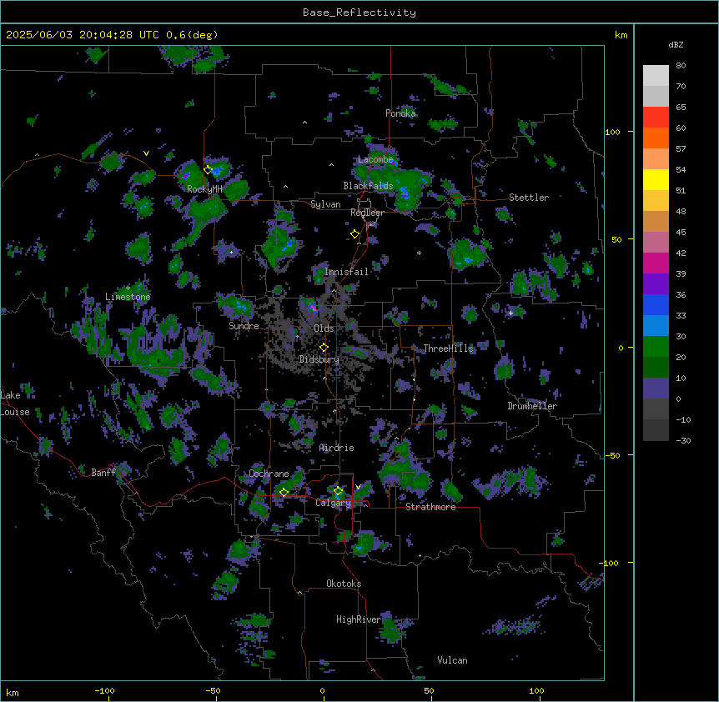Click the Vulcan label
The image size is (719, 702).
tap(452, 660)
